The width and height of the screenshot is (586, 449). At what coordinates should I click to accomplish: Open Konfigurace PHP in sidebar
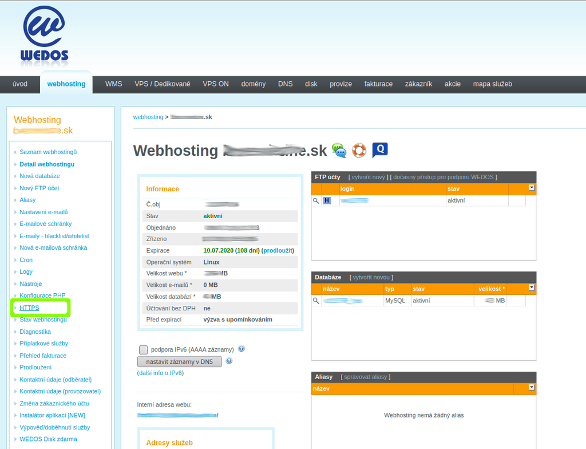pyautogui.click(x=42, y=296)
